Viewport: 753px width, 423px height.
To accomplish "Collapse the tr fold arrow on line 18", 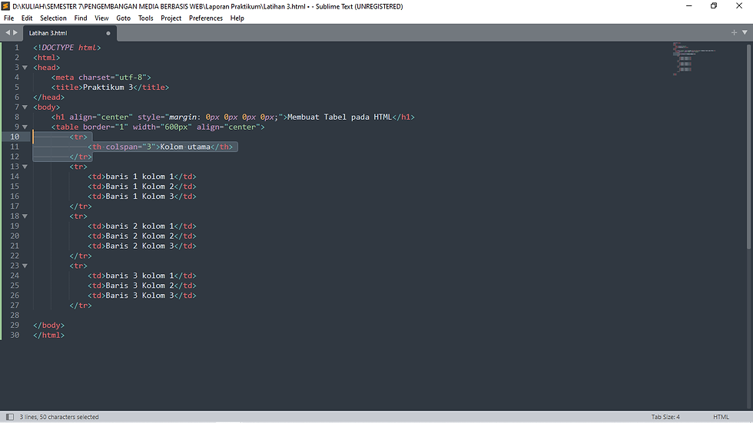I will pos(25,216).
